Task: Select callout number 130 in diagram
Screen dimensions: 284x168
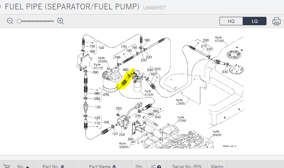Action: pos(98,107)
